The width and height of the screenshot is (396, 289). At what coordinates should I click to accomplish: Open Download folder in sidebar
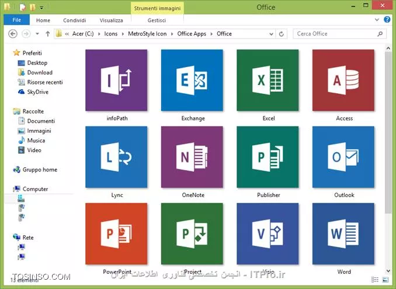point(40,73)
